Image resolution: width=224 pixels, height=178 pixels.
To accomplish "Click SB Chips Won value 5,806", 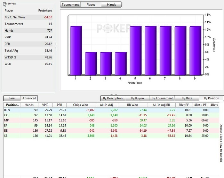I will pos(91,135).
